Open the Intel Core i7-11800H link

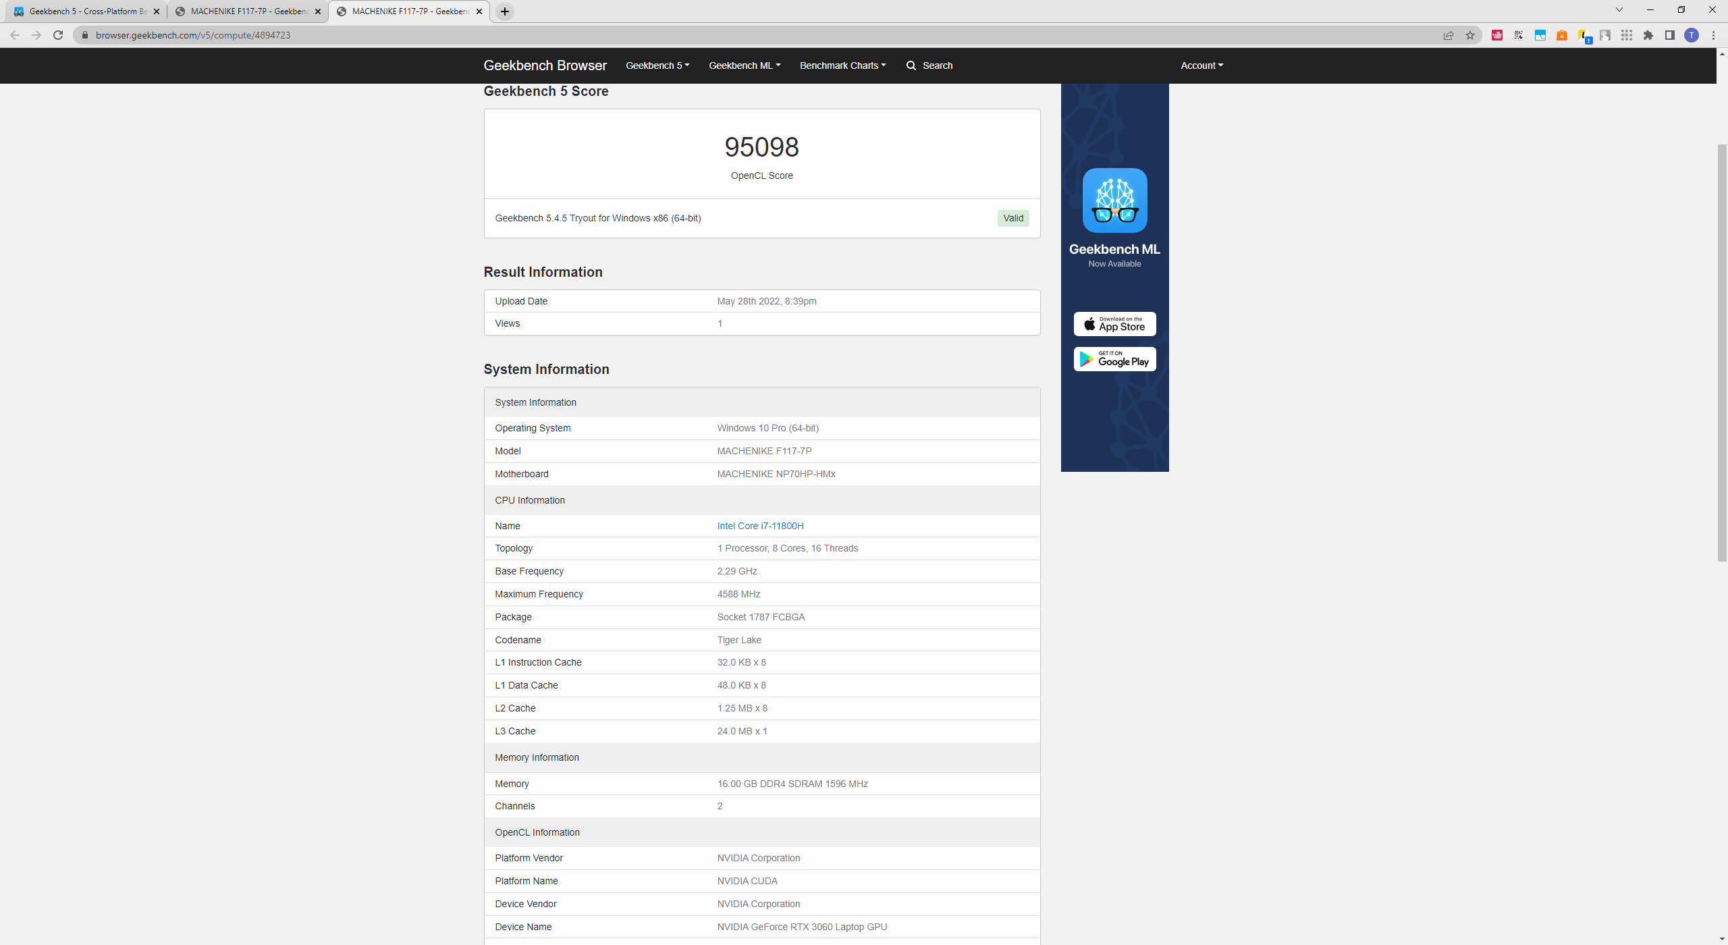[760, 526]
